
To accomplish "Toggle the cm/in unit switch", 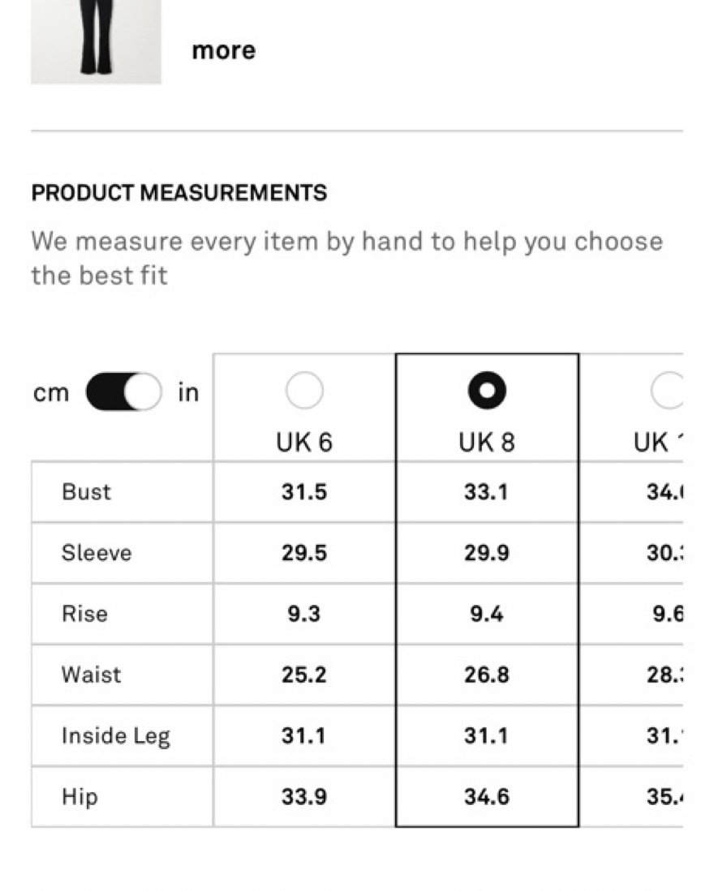I will [124, 392].
